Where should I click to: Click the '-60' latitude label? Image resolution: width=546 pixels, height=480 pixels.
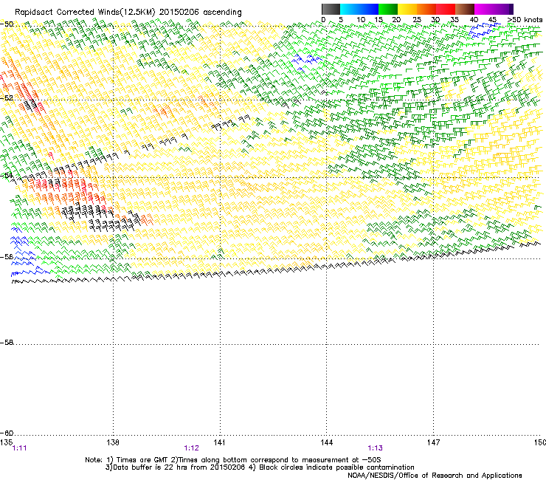[x=7, y=433]
